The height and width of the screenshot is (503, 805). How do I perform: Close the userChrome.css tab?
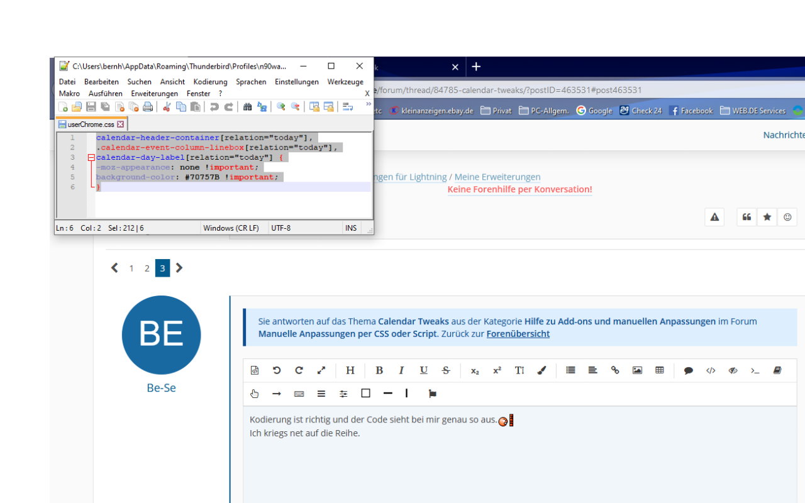(x=121, y=124)
